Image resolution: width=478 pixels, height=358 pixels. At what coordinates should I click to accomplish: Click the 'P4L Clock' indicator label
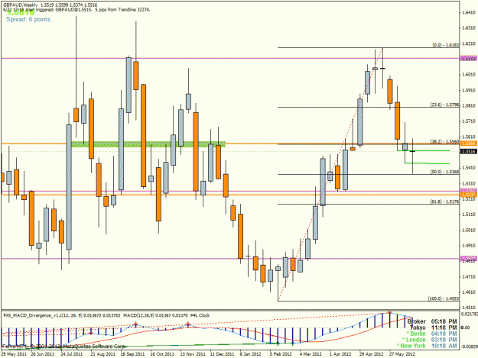coord(200,316)
